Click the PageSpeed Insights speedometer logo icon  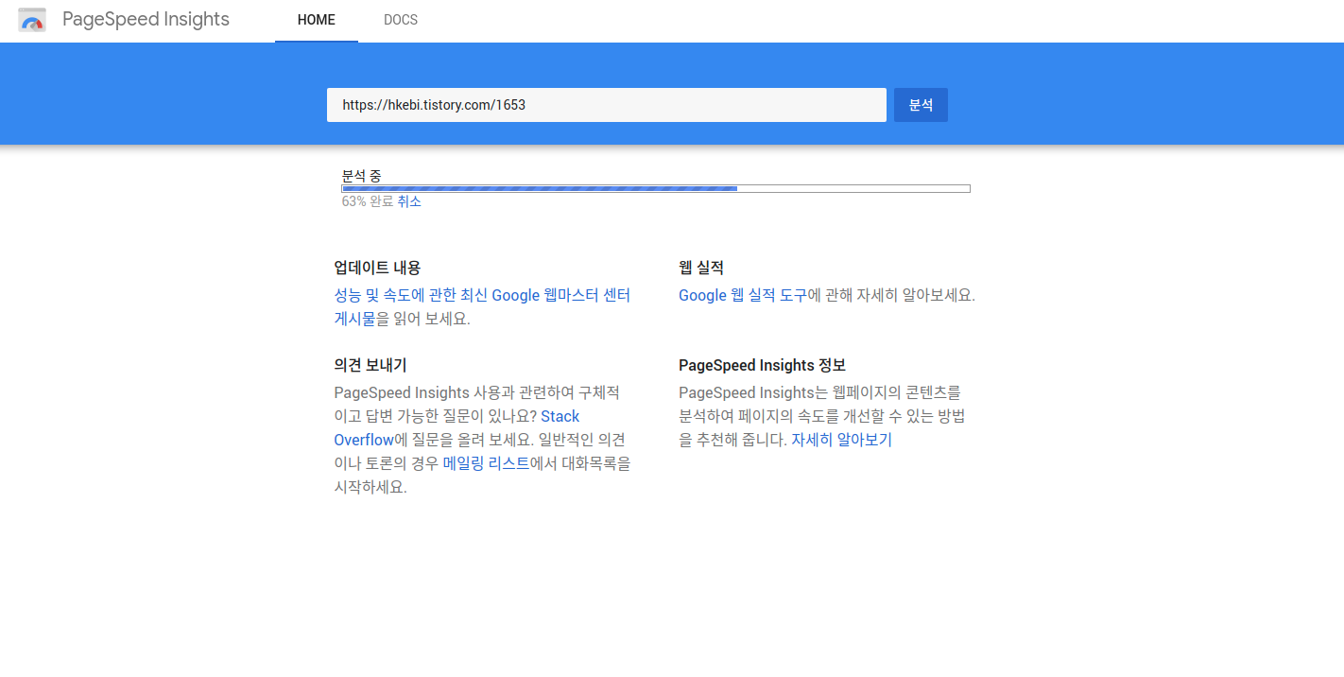click(32, 19)
